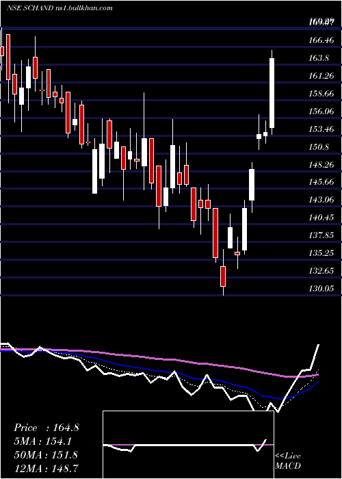
Task: Click inside the MACD indicator box
Action: coord(188,445)
